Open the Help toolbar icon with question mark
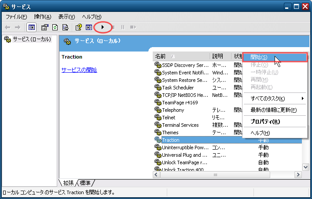 (79, 27)
